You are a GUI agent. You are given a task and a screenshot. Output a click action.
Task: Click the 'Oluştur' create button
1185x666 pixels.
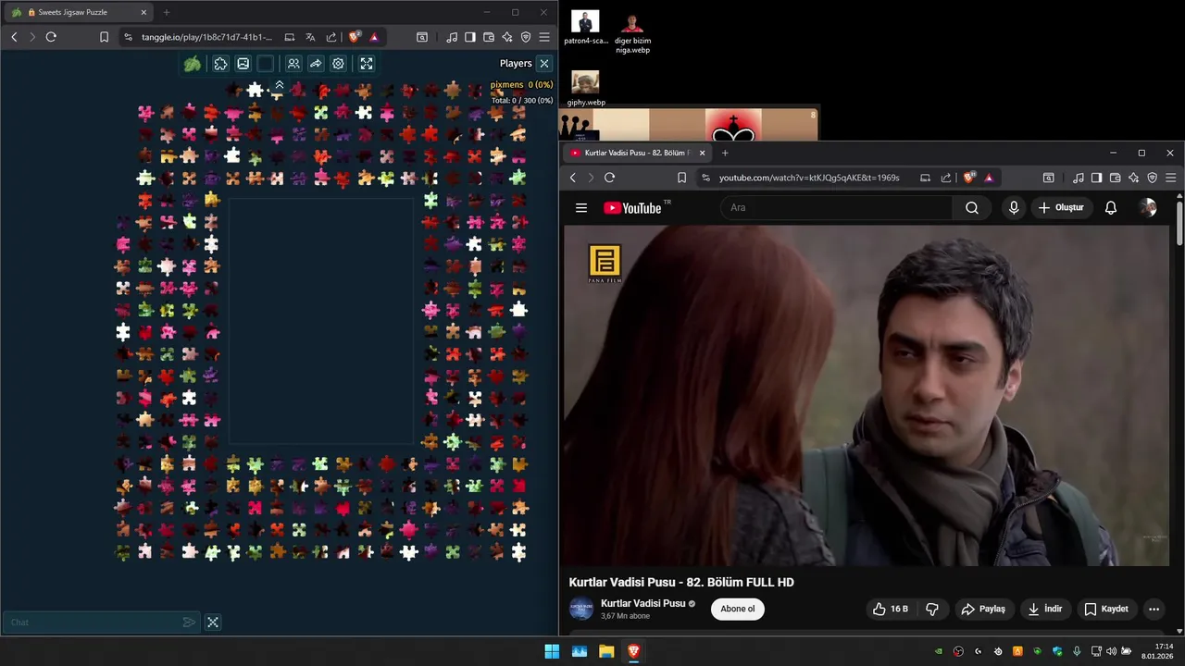pyautogui.click(x=1061, y=208)
